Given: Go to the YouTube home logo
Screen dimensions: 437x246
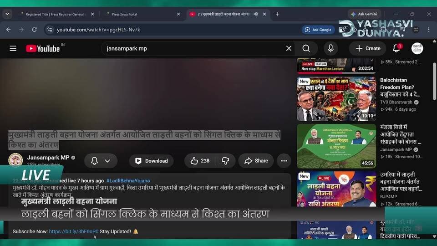Looking at the screenshot, I should tap(43, 49).
